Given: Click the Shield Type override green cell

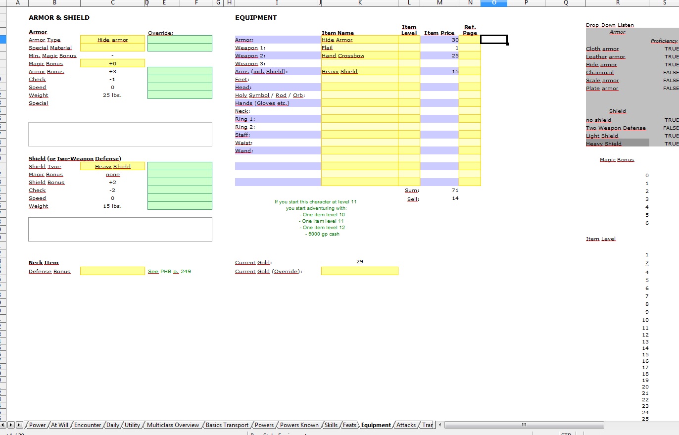Looking at the screenshot, I should point(180,166).
